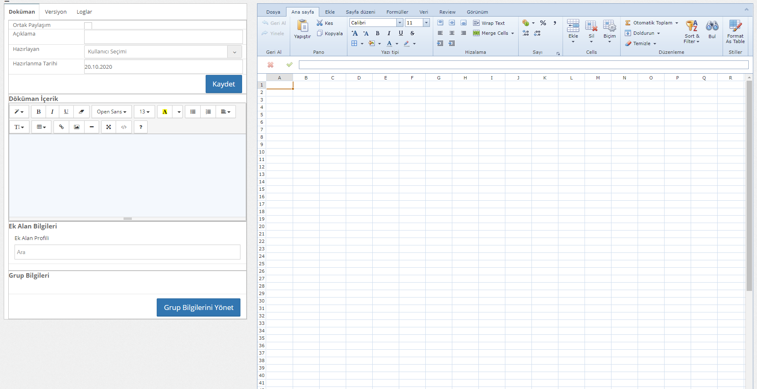Screen dimensions: 757x389
Task: Apply Format As Table
Action: [735, 31]
